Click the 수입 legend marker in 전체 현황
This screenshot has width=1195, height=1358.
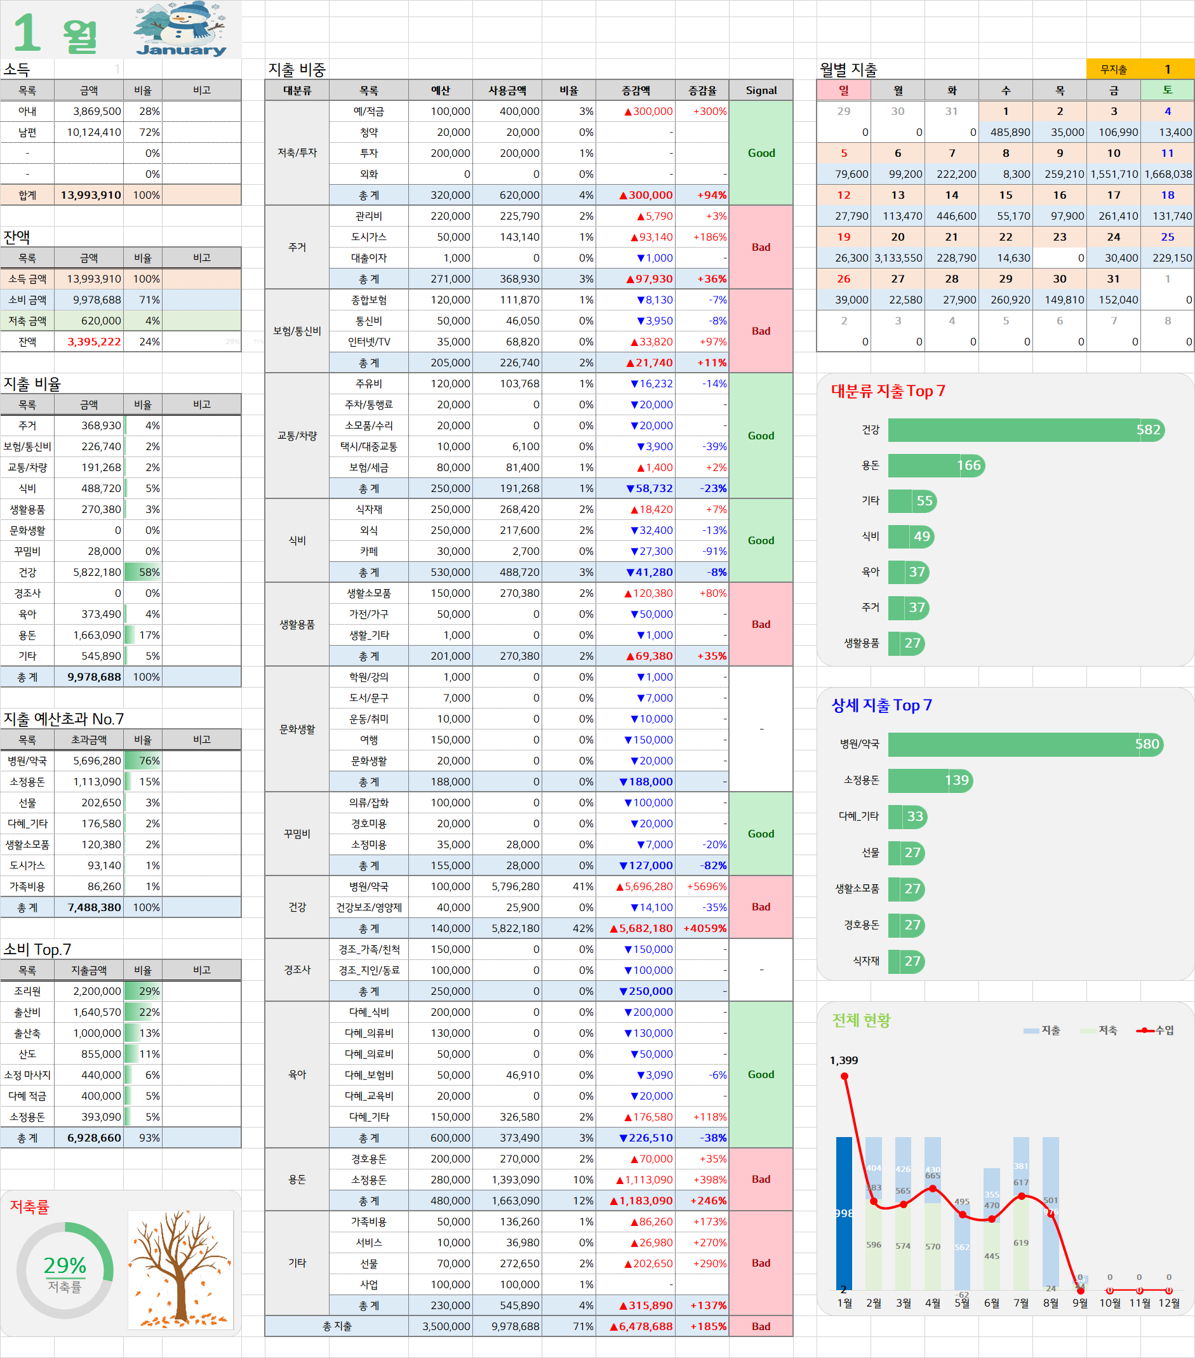1144,1030
